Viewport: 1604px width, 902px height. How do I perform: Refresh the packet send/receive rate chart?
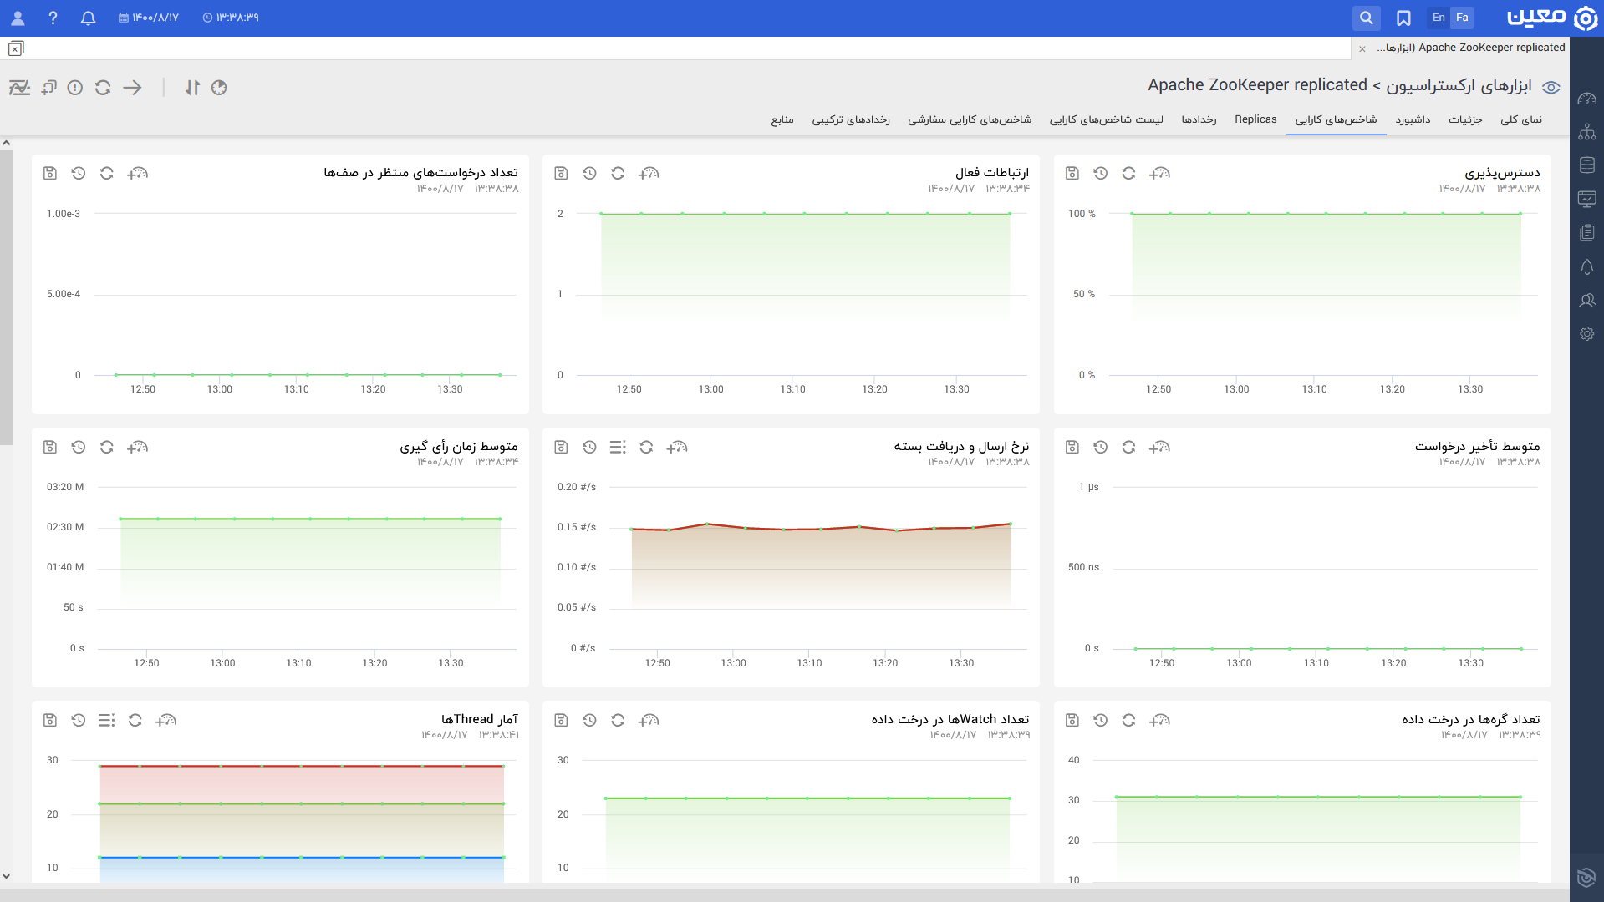(646, 447)
